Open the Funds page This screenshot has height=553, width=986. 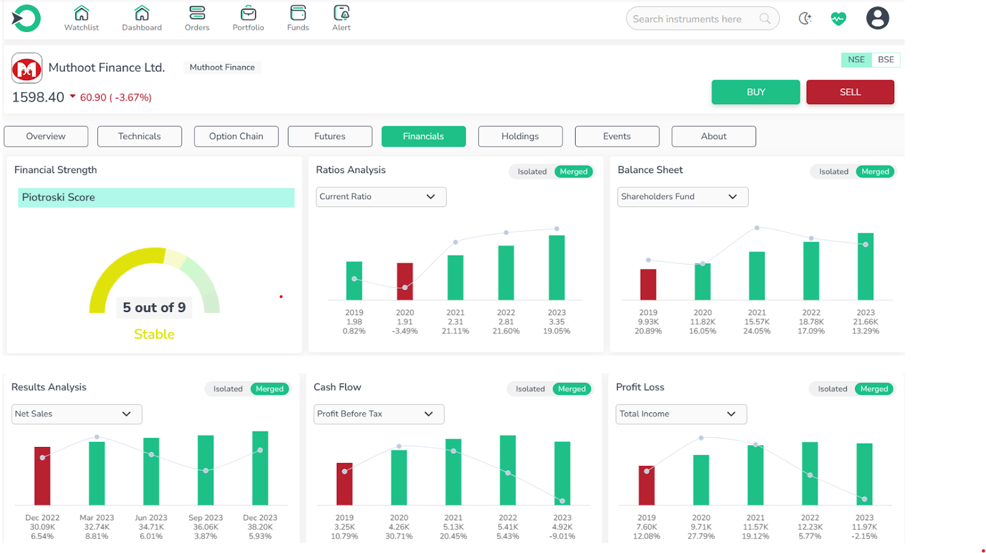point(298,18)
